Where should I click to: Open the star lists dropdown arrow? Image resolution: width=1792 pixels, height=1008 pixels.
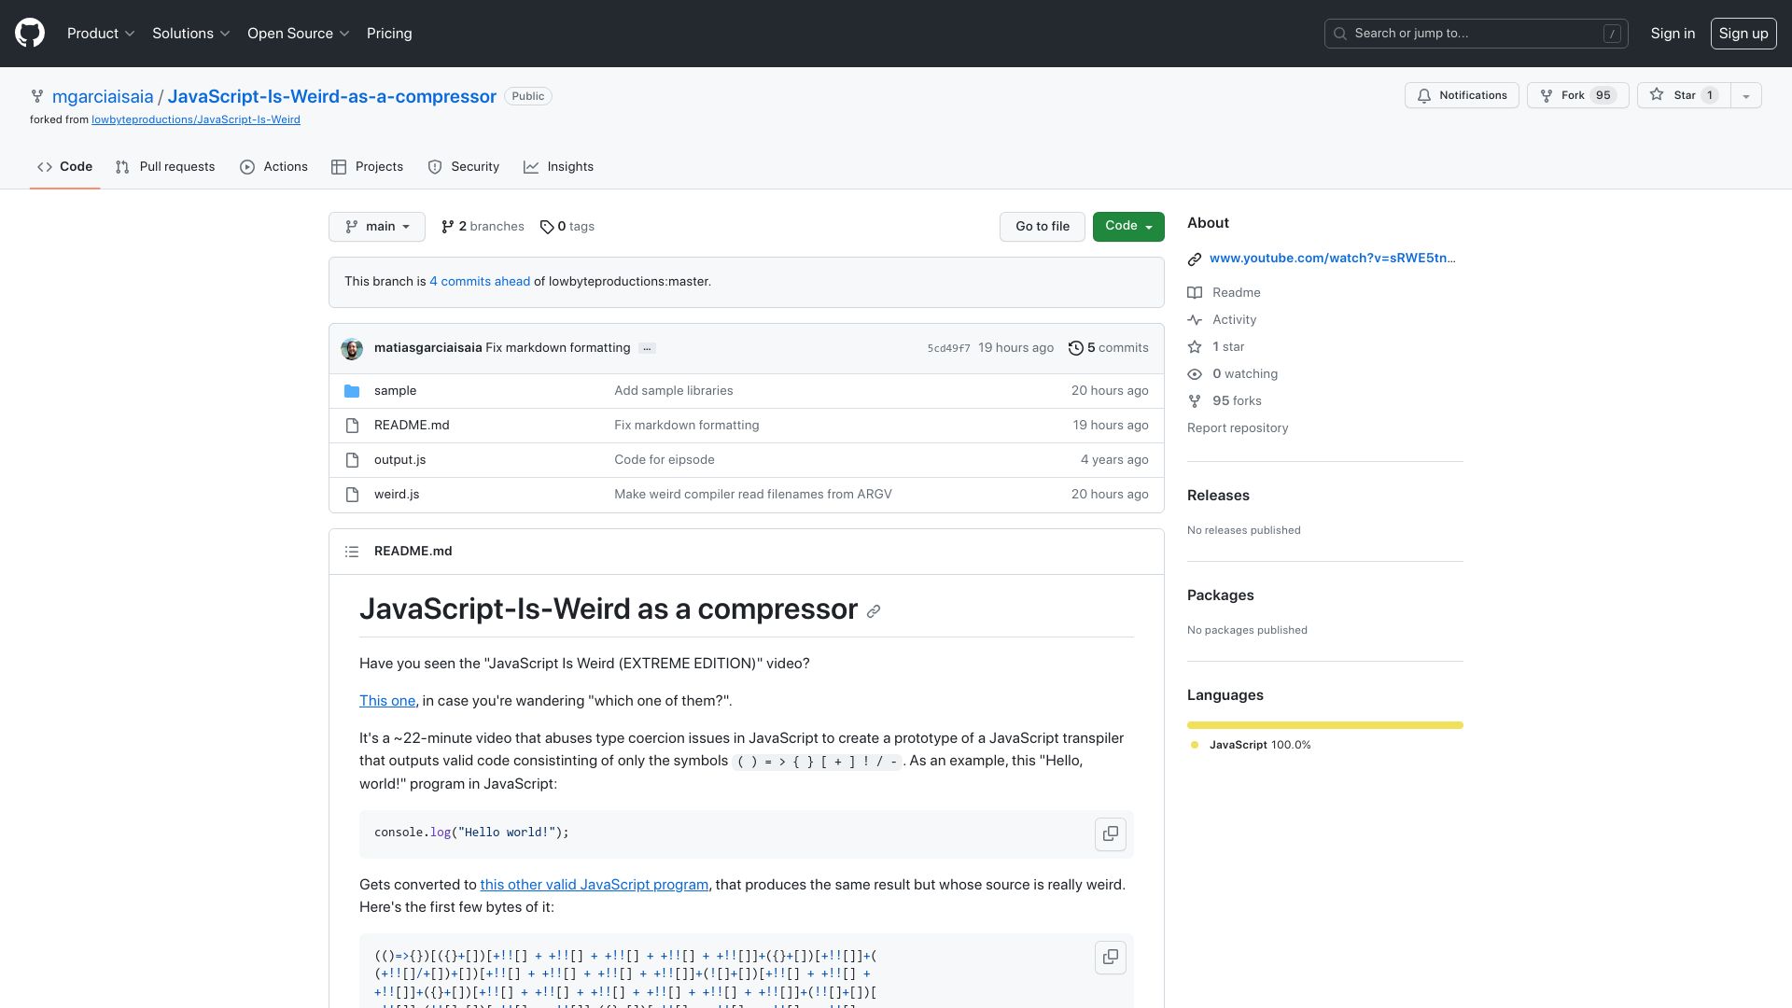pyautogui.click(x=1746, y=95)
